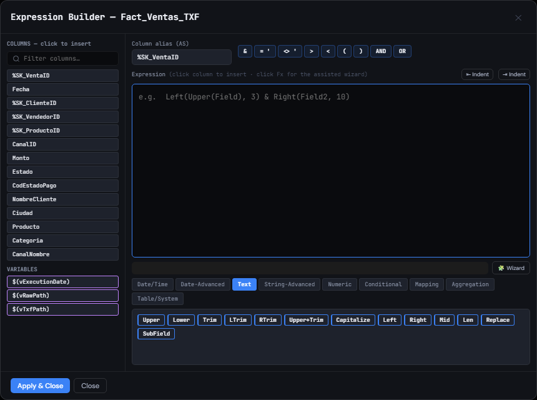This screenshot has height=400, width=537.
Task: Focus the Filter columns search box
Action: point(62,59)
